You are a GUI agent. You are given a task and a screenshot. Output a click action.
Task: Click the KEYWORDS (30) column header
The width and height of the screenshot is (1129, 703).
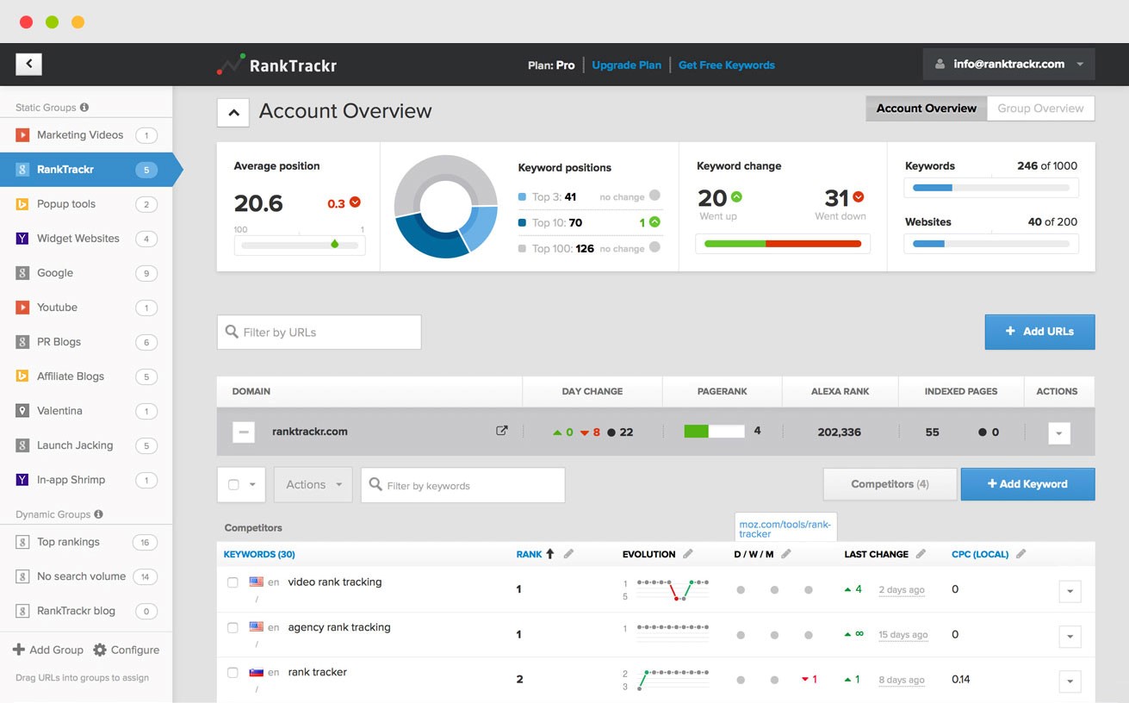[x=259, y=554]
